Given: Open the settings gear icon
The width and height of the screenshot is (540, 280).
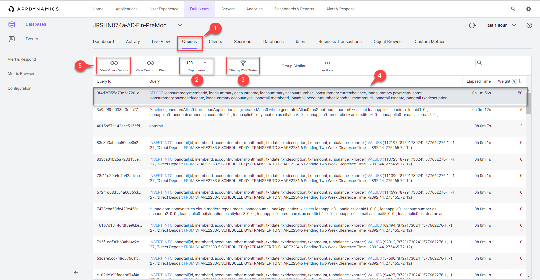Looking at the screenshot, I should point(529,9).
